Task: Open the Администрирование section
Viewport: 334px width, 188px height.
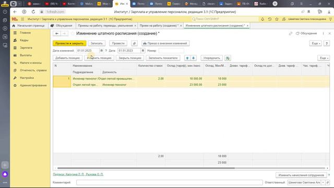Action: pyautogui.click(x=33, y=85)
